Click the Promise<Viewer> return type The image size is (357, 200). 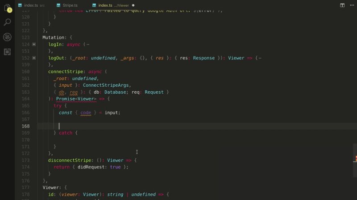pos(76,99)
